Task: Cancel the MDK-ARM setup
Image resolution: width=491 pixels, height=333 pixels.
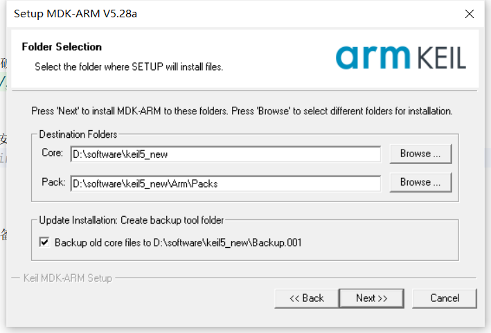Action: [x=445, y=298]
